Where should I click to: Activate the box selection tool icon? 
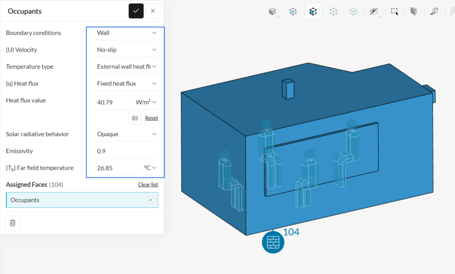click(x=395, y=12)
